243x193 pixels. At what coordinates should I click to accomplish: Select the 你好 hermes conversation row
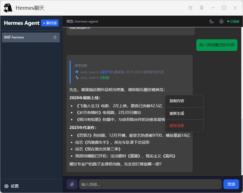[31, 37]
